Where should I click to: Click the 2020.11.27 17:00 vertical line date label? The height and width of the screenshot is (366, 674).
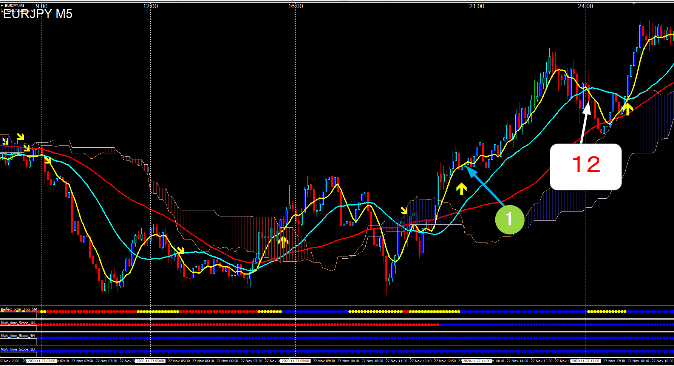(586, 361)
